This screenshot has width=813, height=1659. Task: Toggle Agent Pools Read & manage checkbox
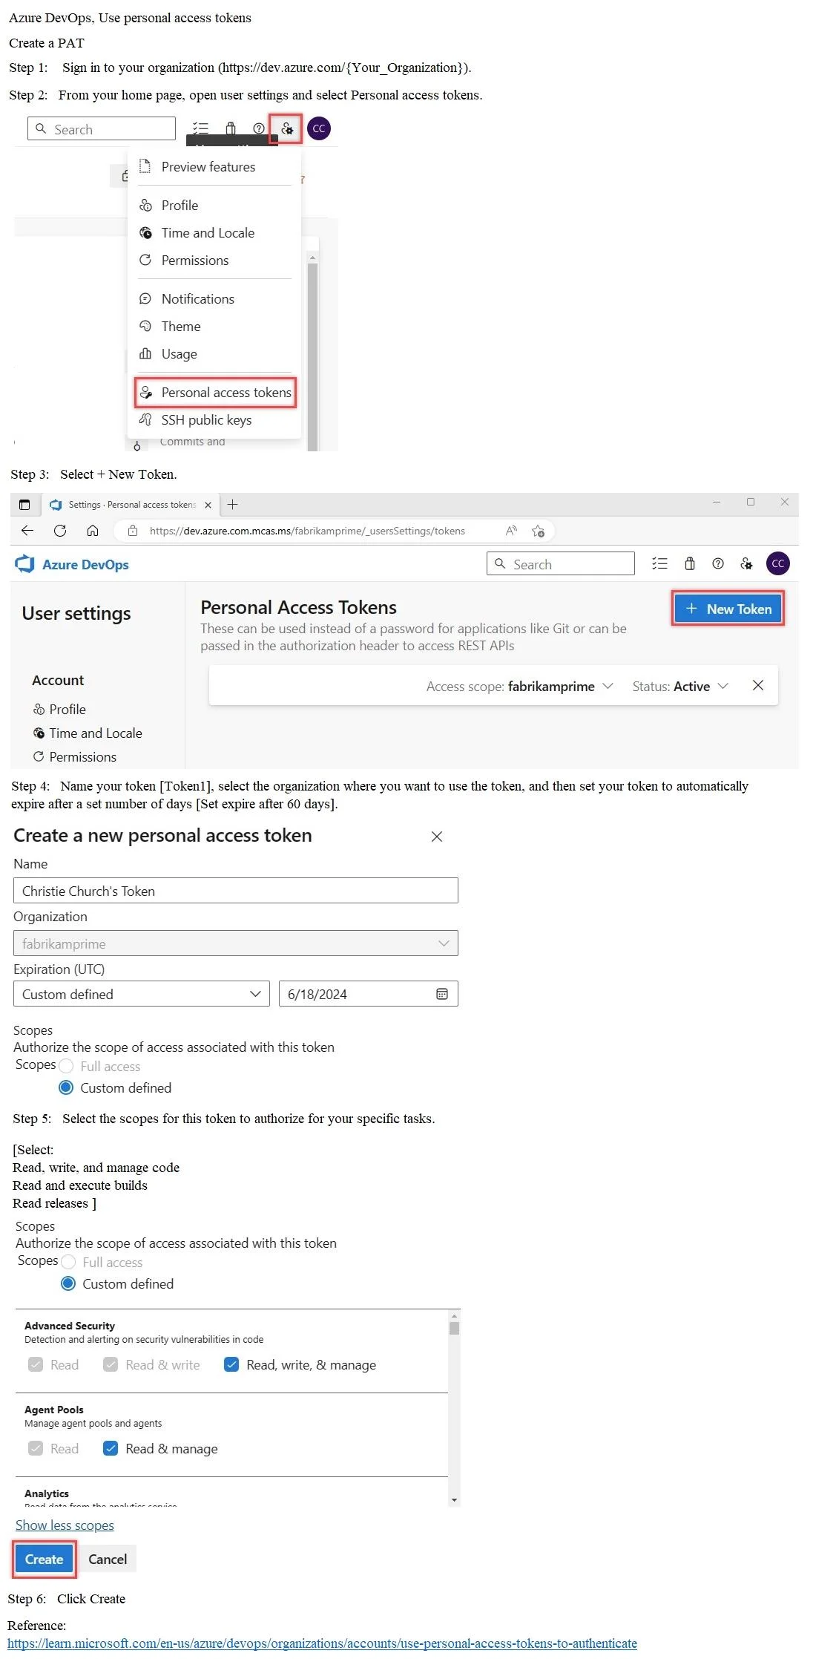pyautogui.click(x=111, y=1448)
